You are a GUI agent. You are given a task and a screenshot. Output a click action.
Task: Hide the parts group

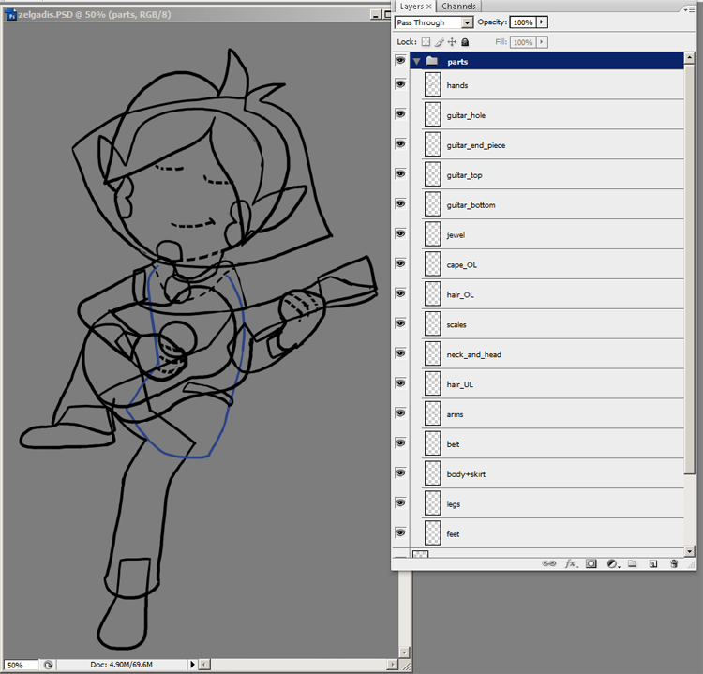[x=400, y=60]
